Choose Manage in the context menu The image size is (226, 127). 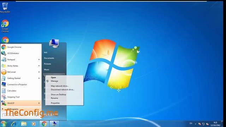pyautogui.click(x=64, y=81)
